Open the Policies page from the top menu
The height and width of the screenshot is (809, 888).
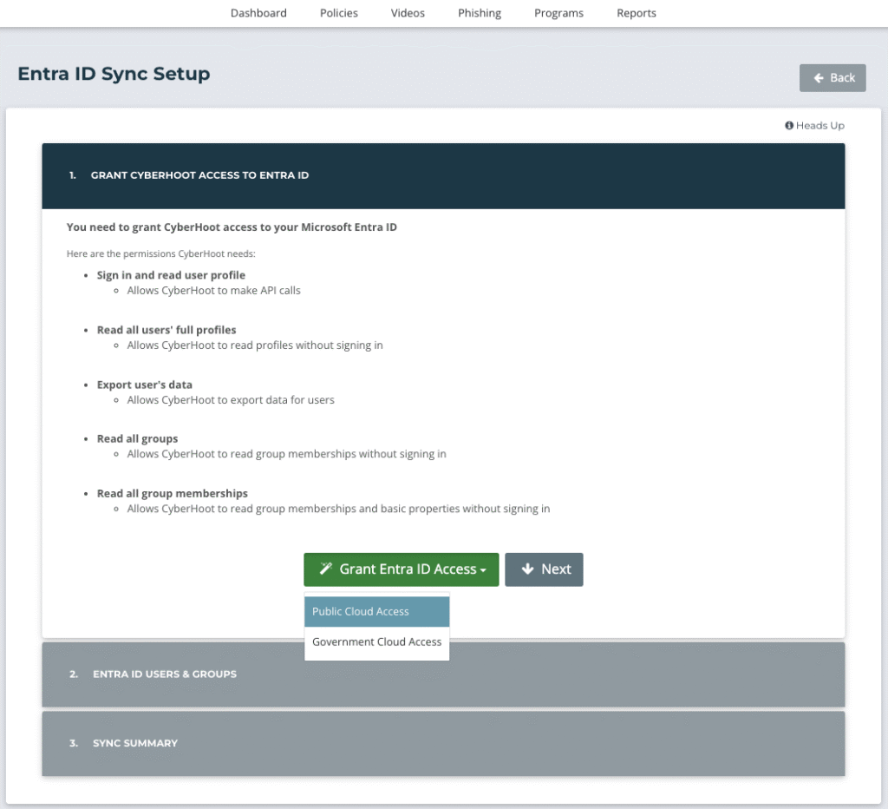pyautogui.click(x=338, y=13)
